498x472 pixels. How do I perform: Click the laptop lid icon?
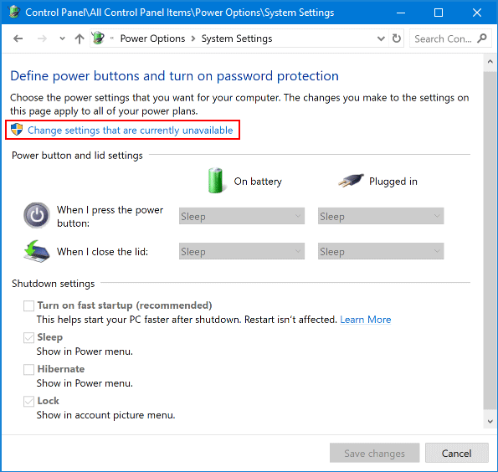tap(37, 251)
